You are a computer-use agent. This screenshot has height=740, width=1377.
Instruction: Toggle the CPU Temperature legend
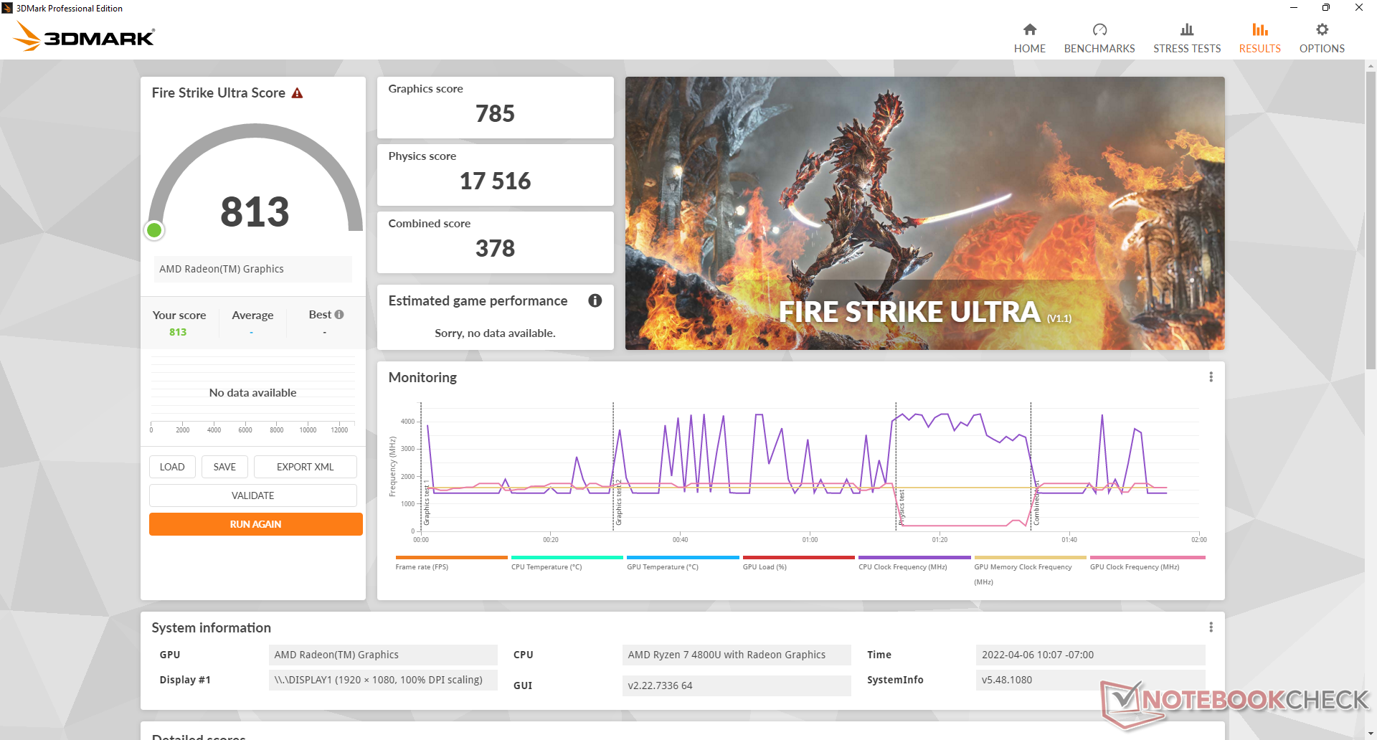pos(567,563)
